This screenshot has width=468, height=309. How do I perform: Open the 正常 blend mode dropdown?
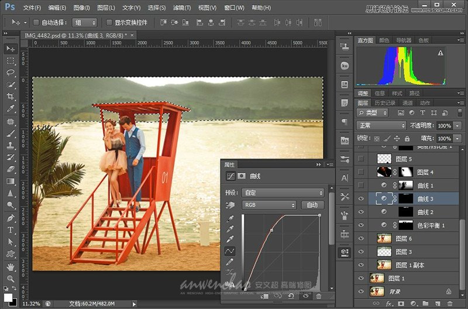tap(381, 126)
